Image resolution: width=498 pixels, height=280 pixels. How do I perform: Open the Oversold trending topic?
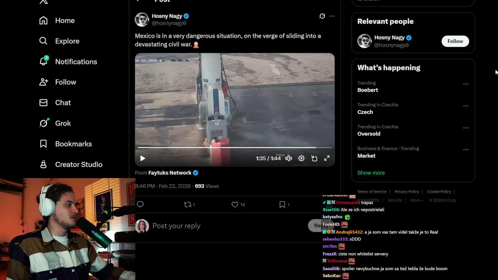click(x=369, y=134)
